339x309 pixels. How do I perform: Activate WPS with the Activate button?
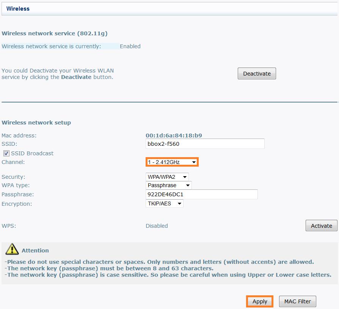(x=321, y=225)
